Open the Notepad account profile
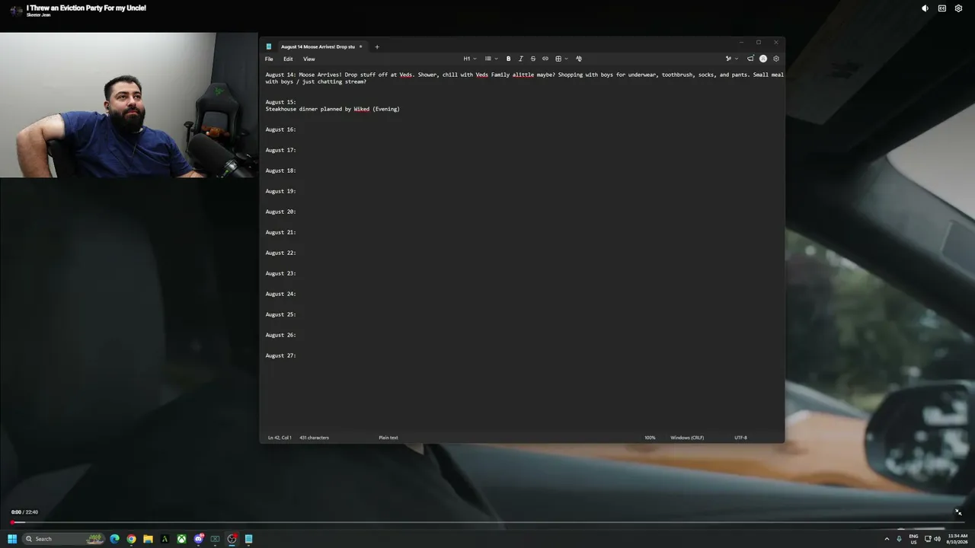 [763, 59]
